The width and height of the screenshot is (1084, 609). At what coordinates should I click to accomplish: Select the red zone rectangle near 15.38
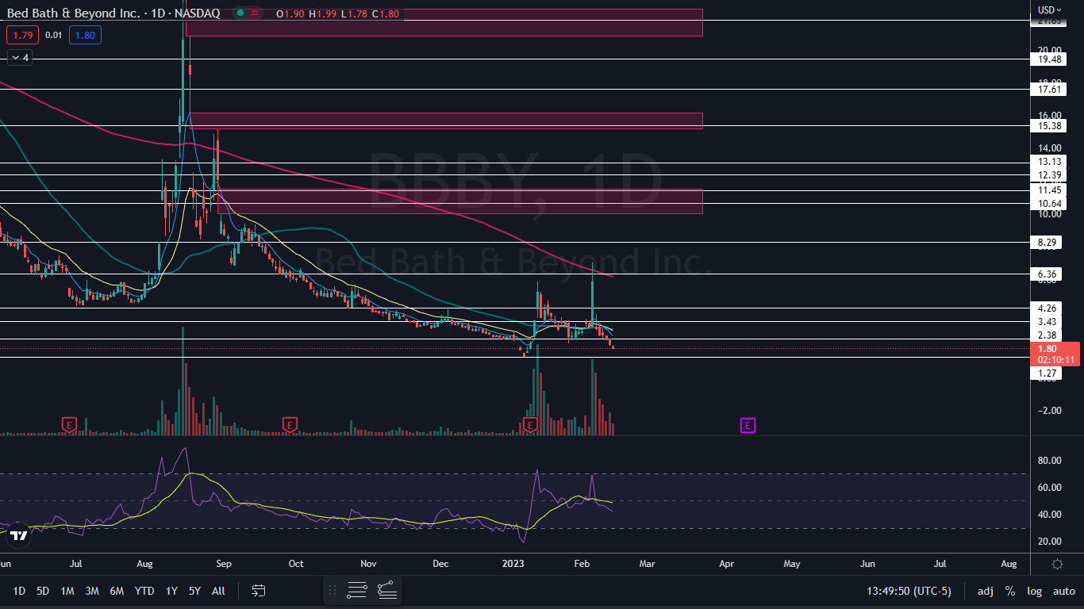pyautogui.click(x=447, y=121)
